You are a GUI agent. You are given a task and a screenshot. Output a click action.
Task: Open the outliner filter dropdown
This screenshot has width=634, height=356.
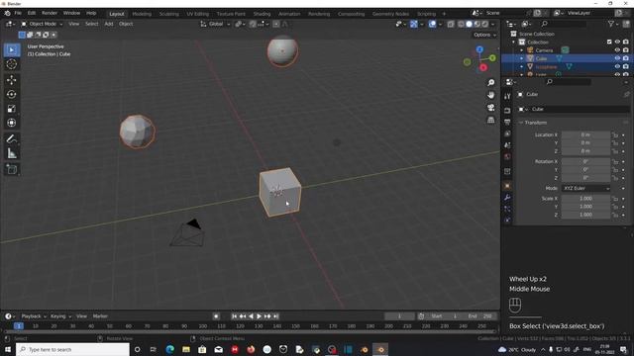click(x=612, y=24)
